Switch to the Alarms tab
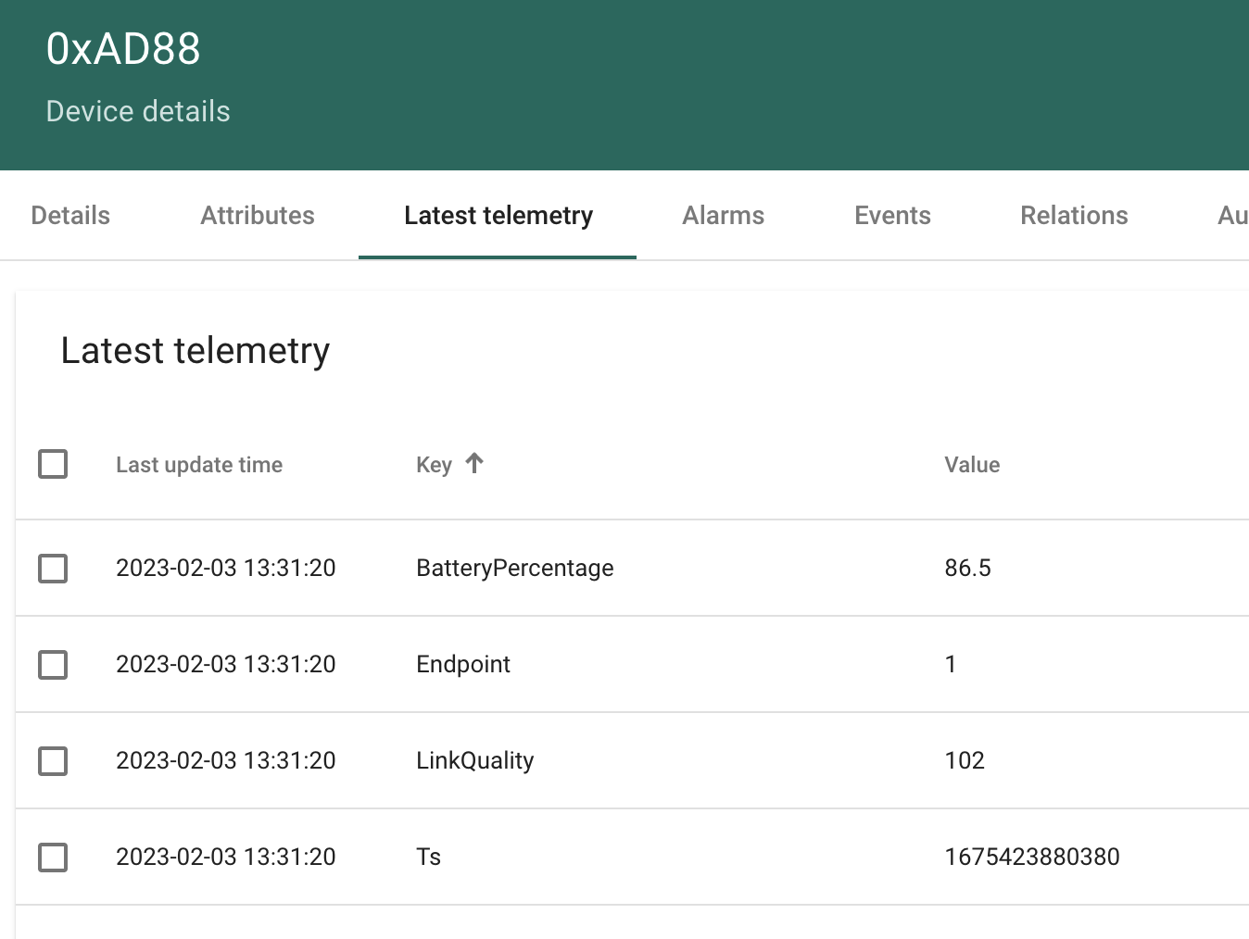The image size is (1249, 939). pos(723,215)
